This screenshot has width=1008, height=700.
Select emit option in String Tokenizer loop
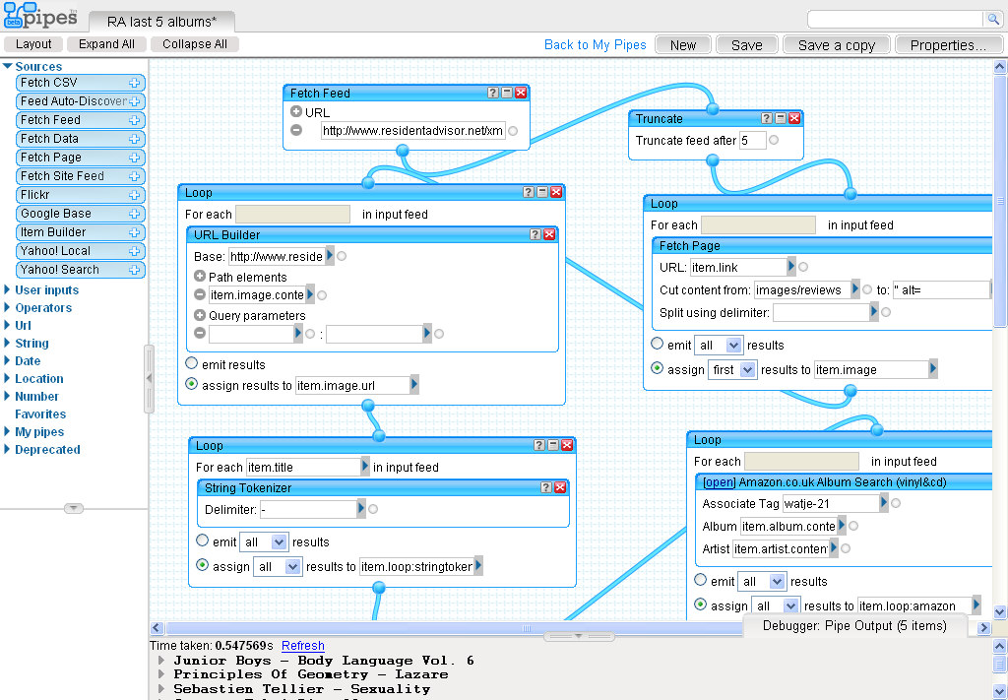203,541
